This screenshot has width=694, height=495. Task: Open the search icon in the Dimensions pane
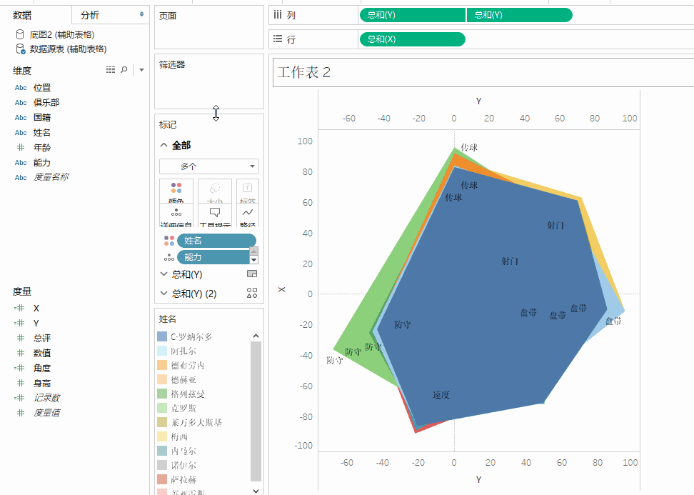click(x=126, y=70)
